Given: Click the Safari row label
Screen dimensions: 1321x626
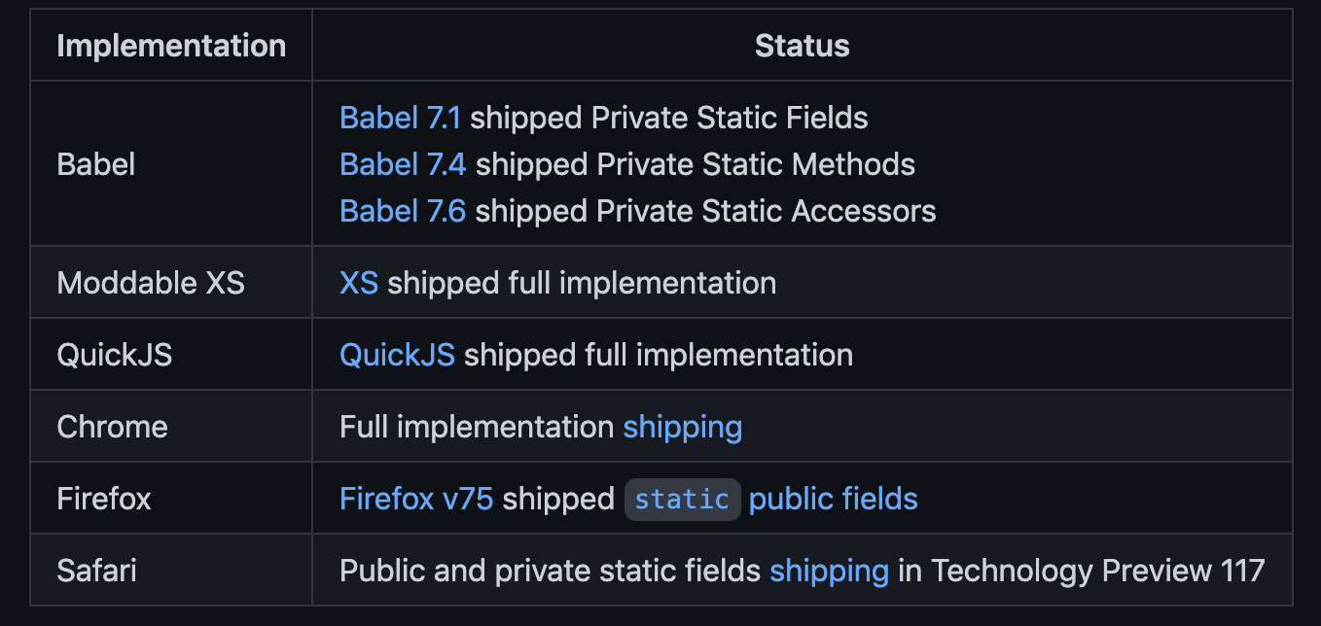Looking at the screenshot, I should click(96, 571).
